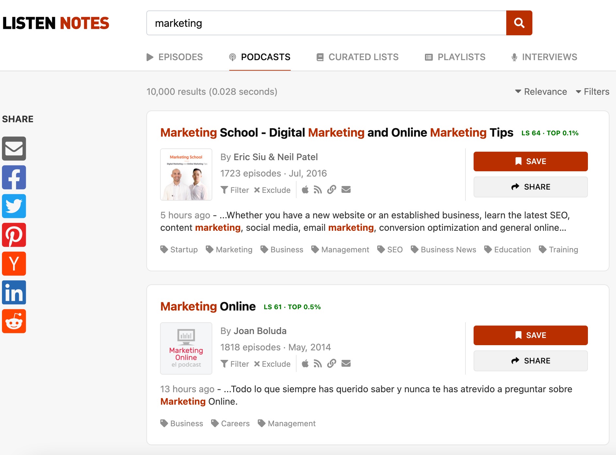
Task: Share on Pinterest from the sidebar
Action: (x=14, y=235)
